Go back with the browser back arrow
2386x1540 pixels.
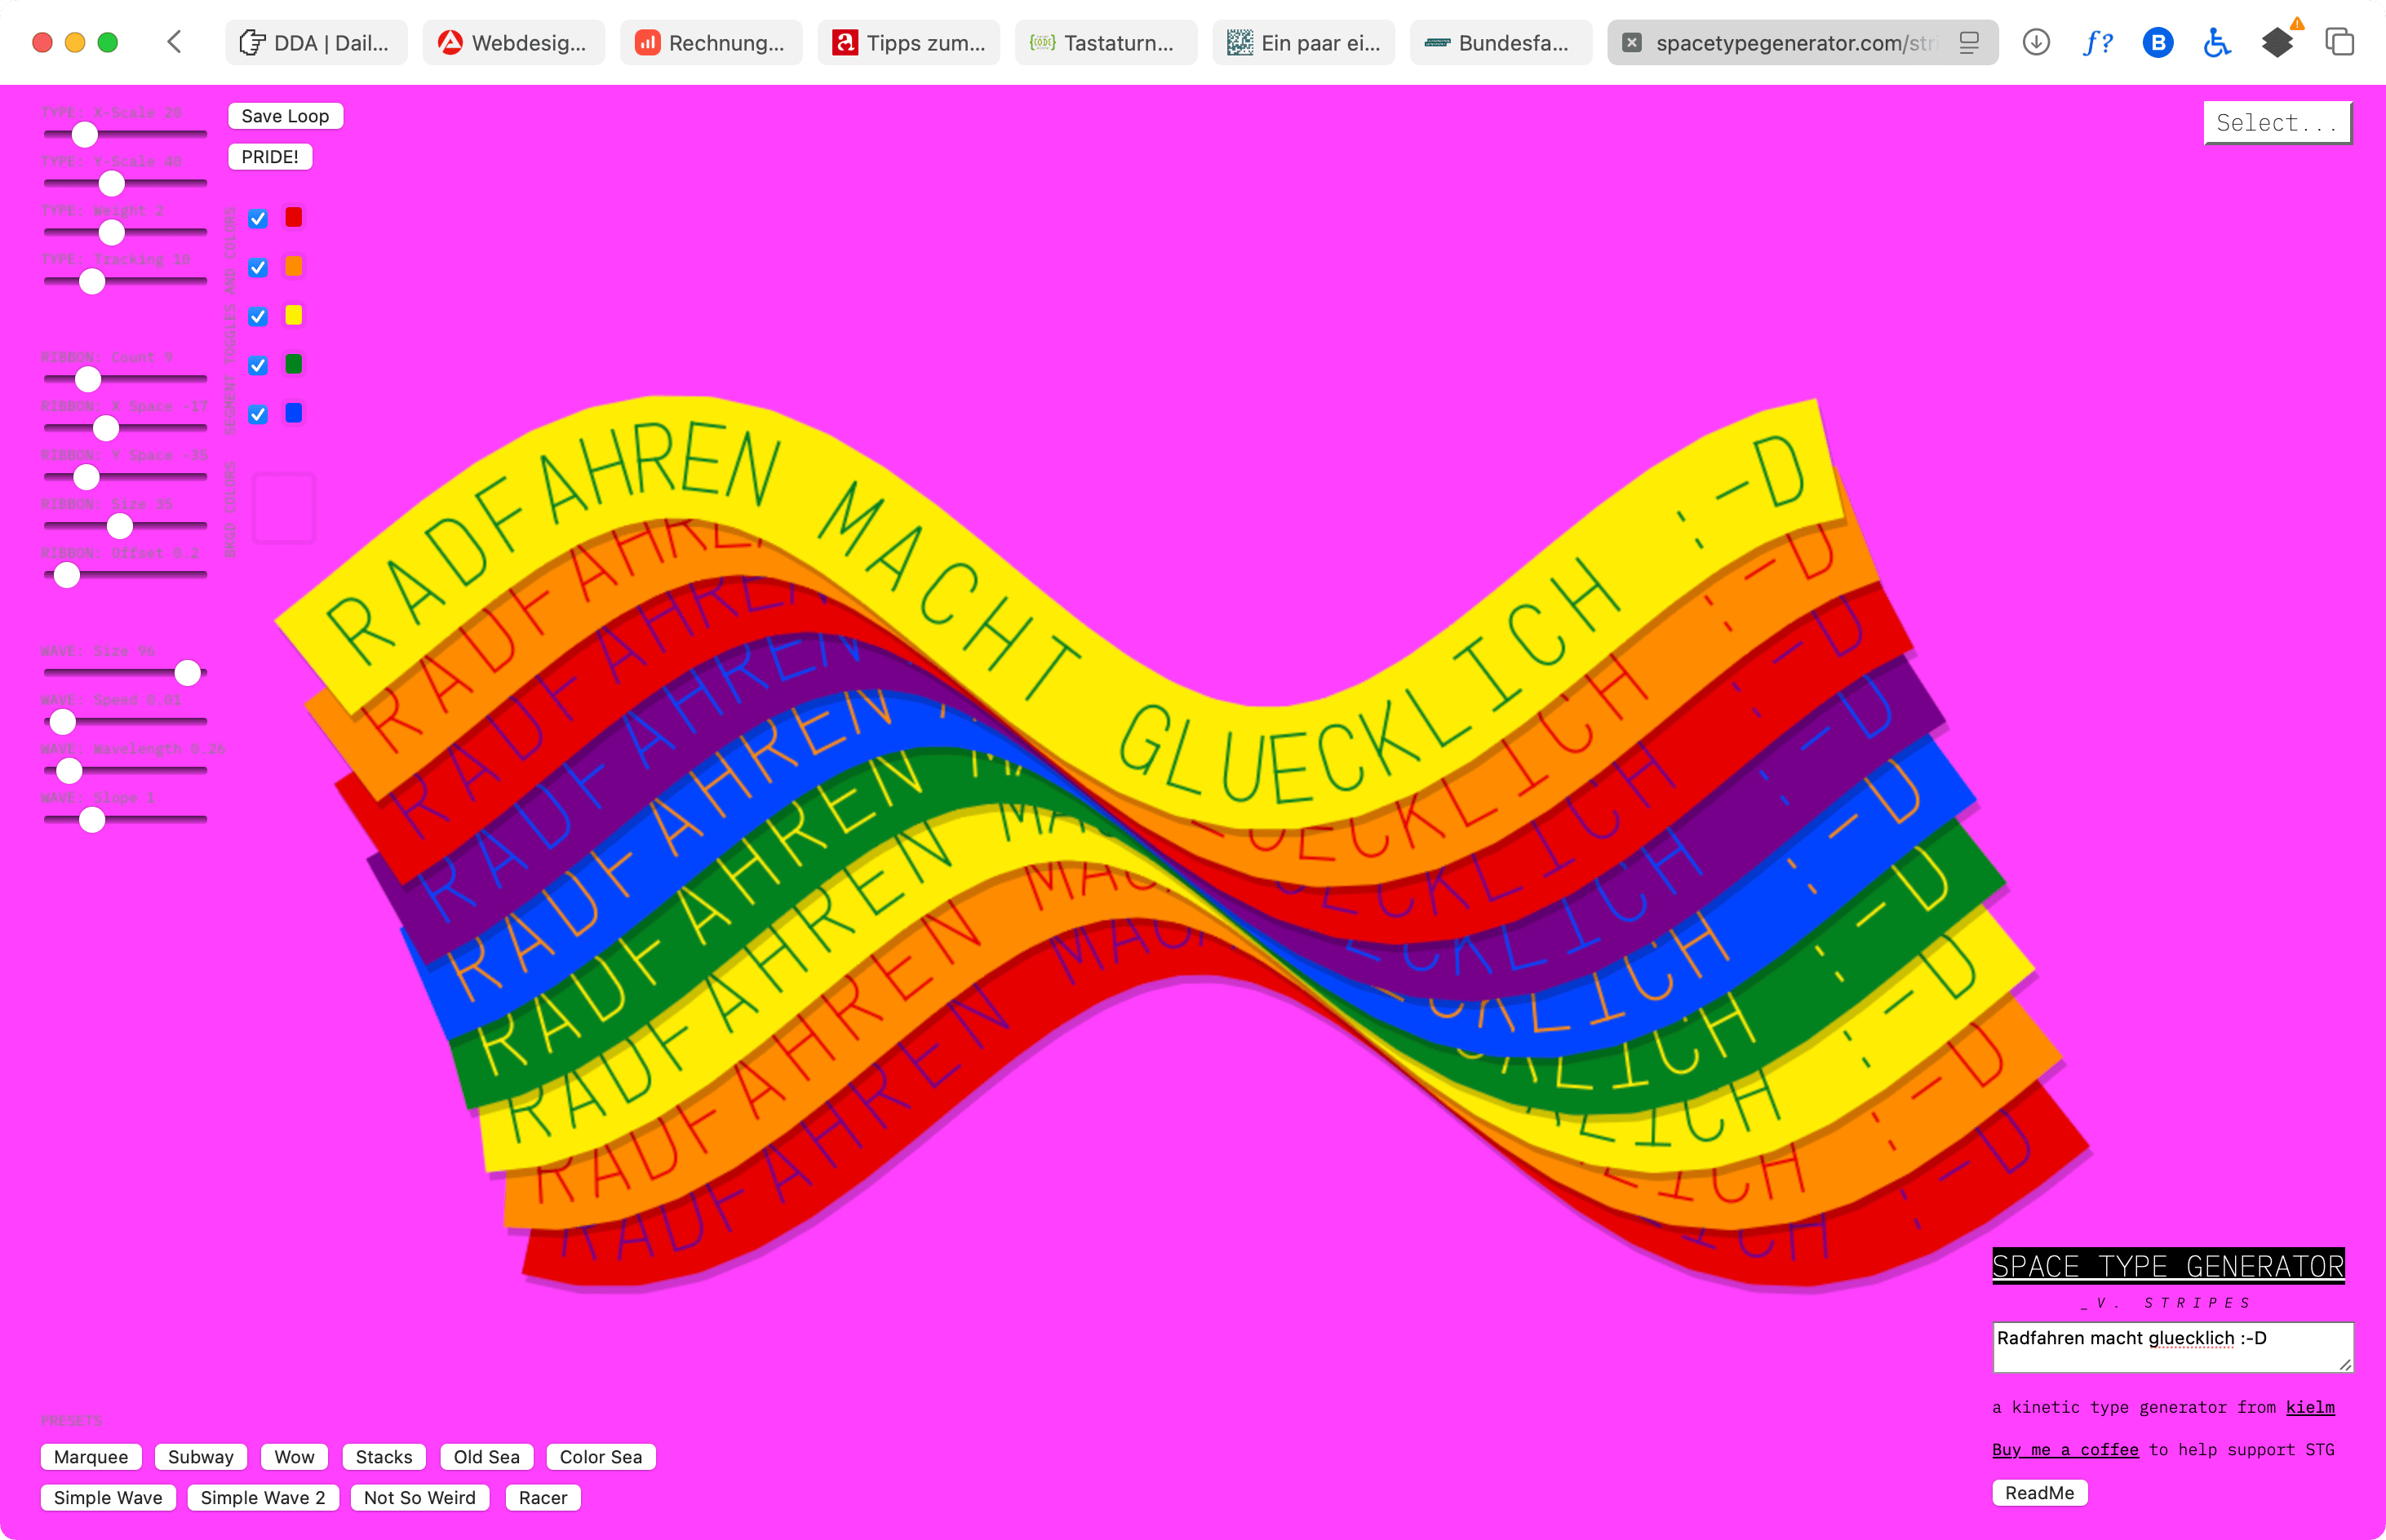[175, 42]
